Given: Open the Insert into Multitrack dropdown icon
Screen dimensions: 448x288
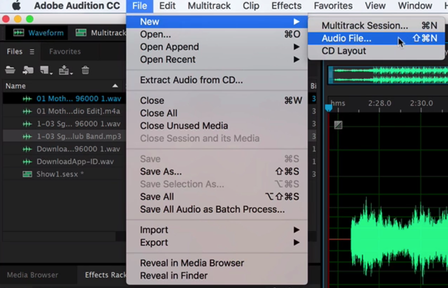Looking at the screenshot, I should (x=65, y=70).
